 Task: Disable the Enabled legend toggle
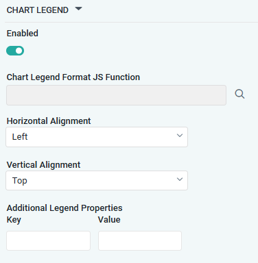(15, 51)
